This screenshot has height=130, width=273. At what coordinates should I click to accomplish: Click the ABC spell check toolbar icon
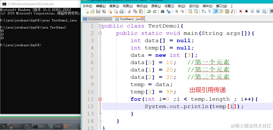(x=271, y=11)
